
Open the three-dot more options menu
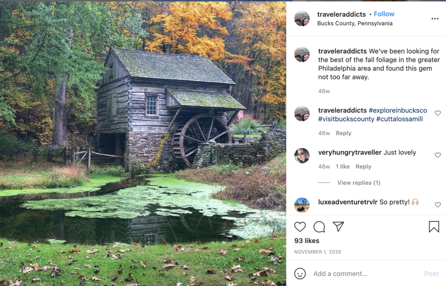pos(435,19)
